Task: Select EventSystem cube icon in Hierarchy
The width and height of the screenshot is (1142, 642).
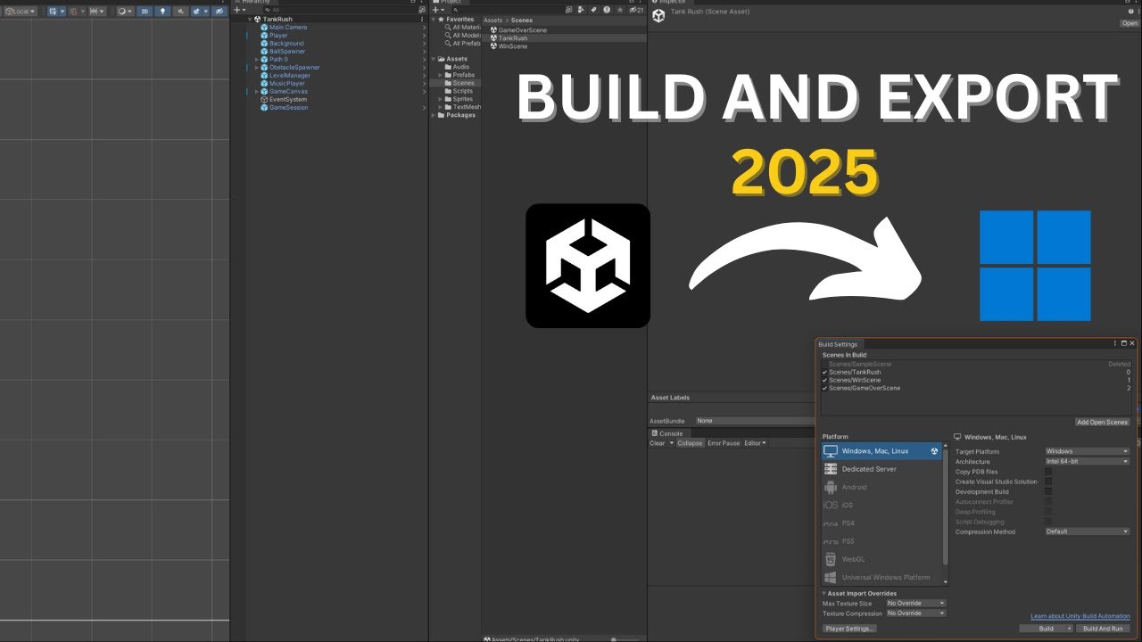Action: coord(264,99)
